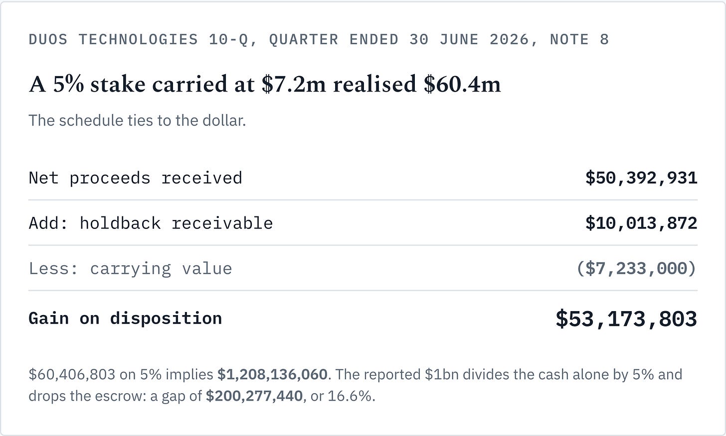The width and height of the screenshot is (726, 436).
Task: Select the ($7,233,000) carrying value figure
Action: click(636, 268)
